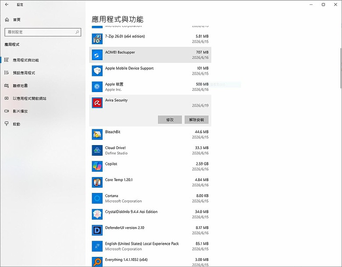Image resolution: width=342 pixels, height=267 pixels.
Task: Click the Apple 裝置 app icon
Action: tap(97, 87)
